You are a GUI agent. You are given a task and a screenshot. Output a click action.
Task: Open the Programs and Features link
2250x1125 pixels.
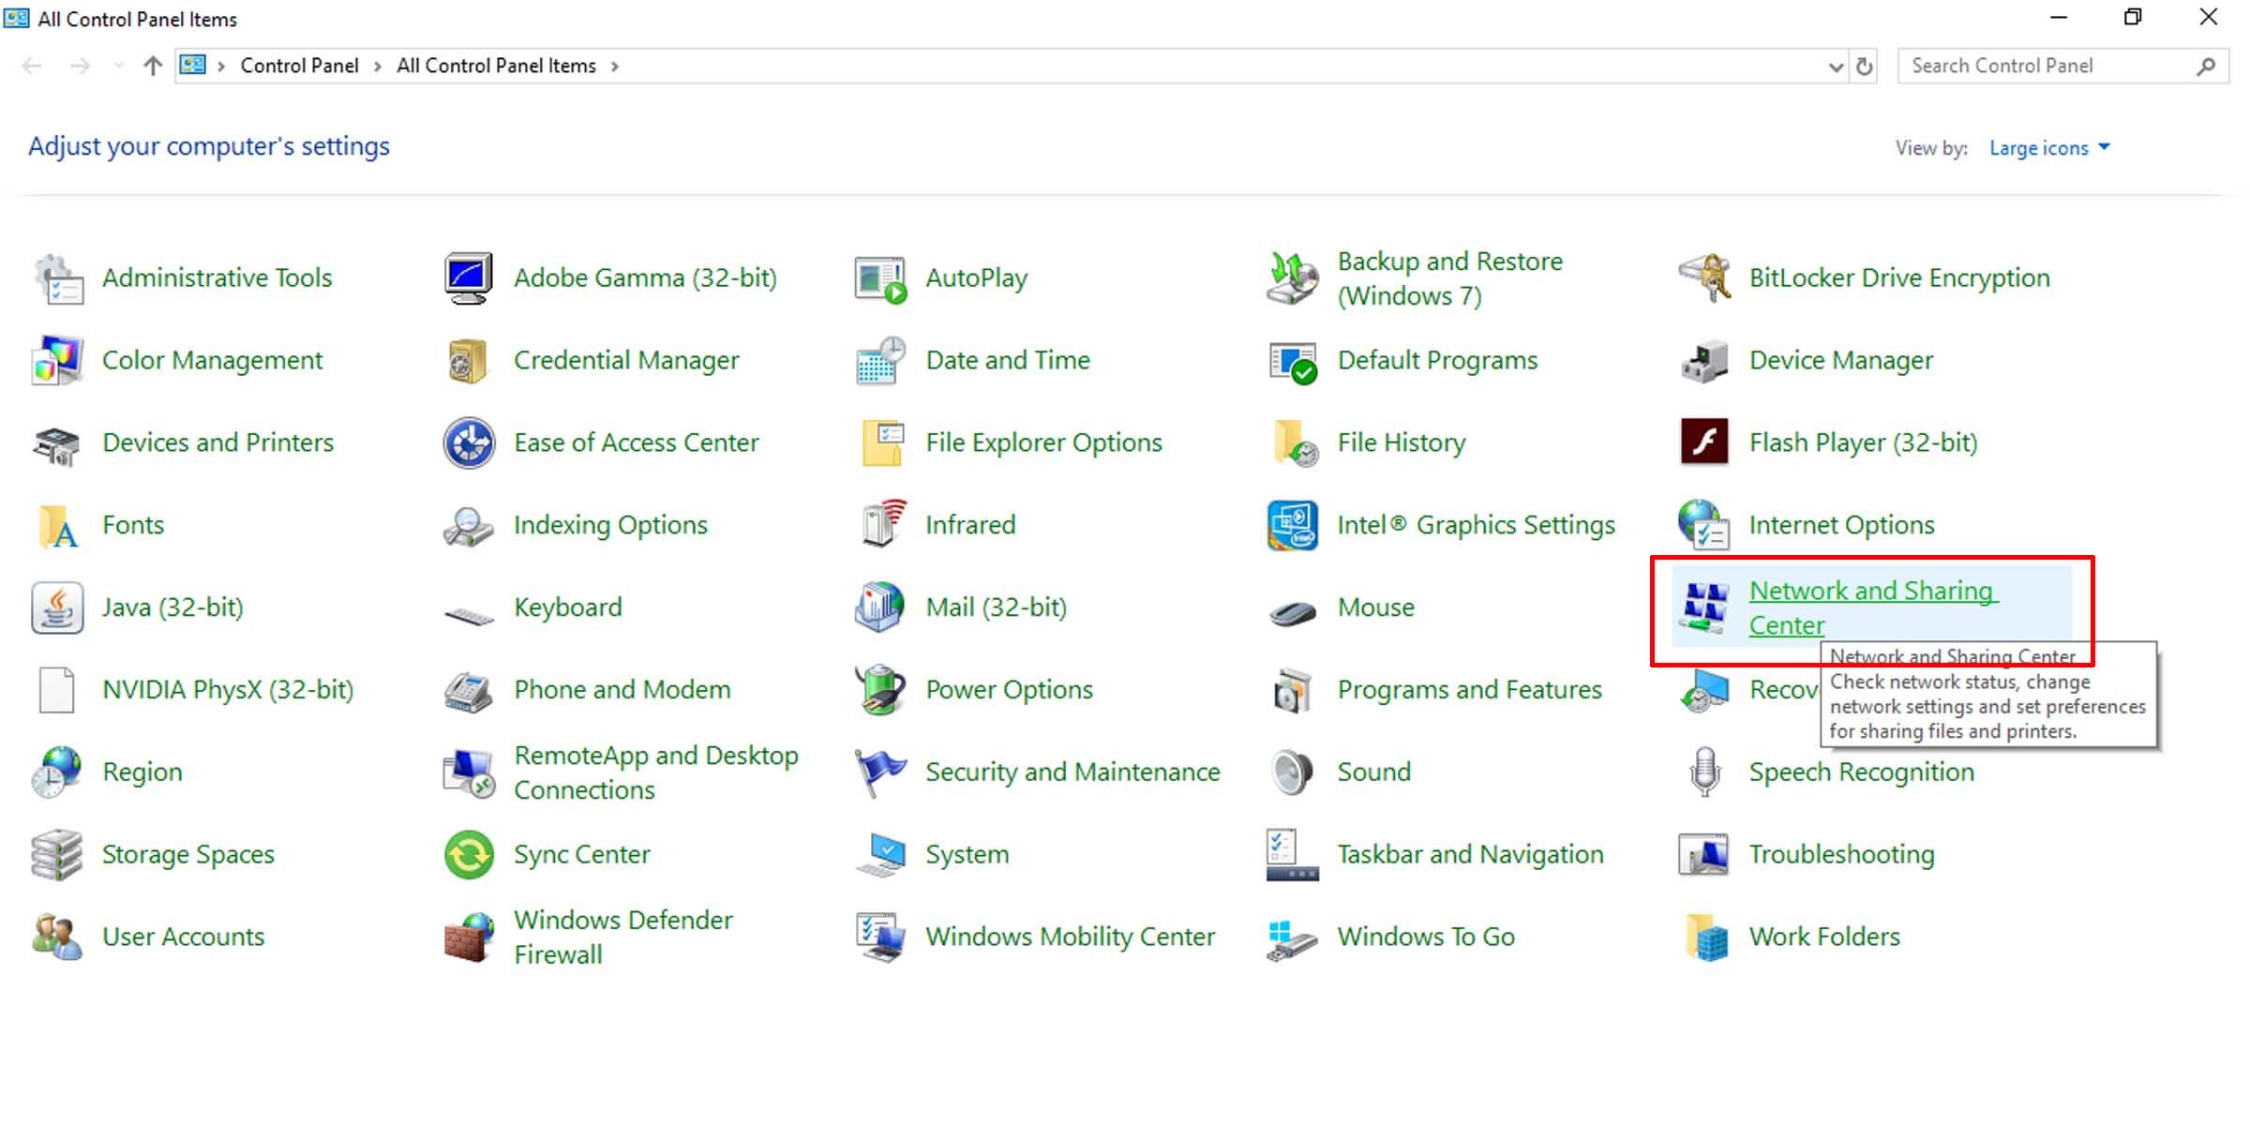1469,690
